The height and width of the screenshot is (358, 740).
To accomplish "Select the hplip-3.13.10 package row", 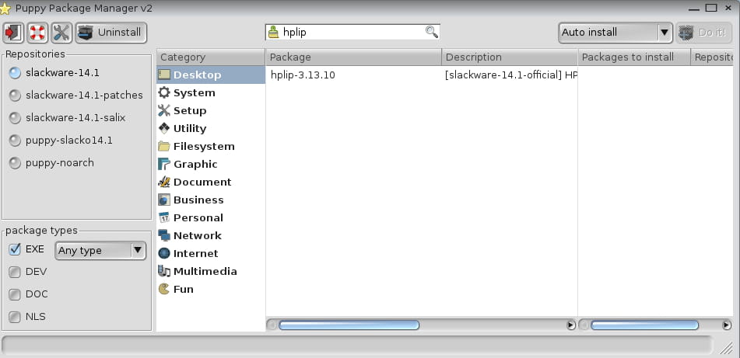I will 422,75.
